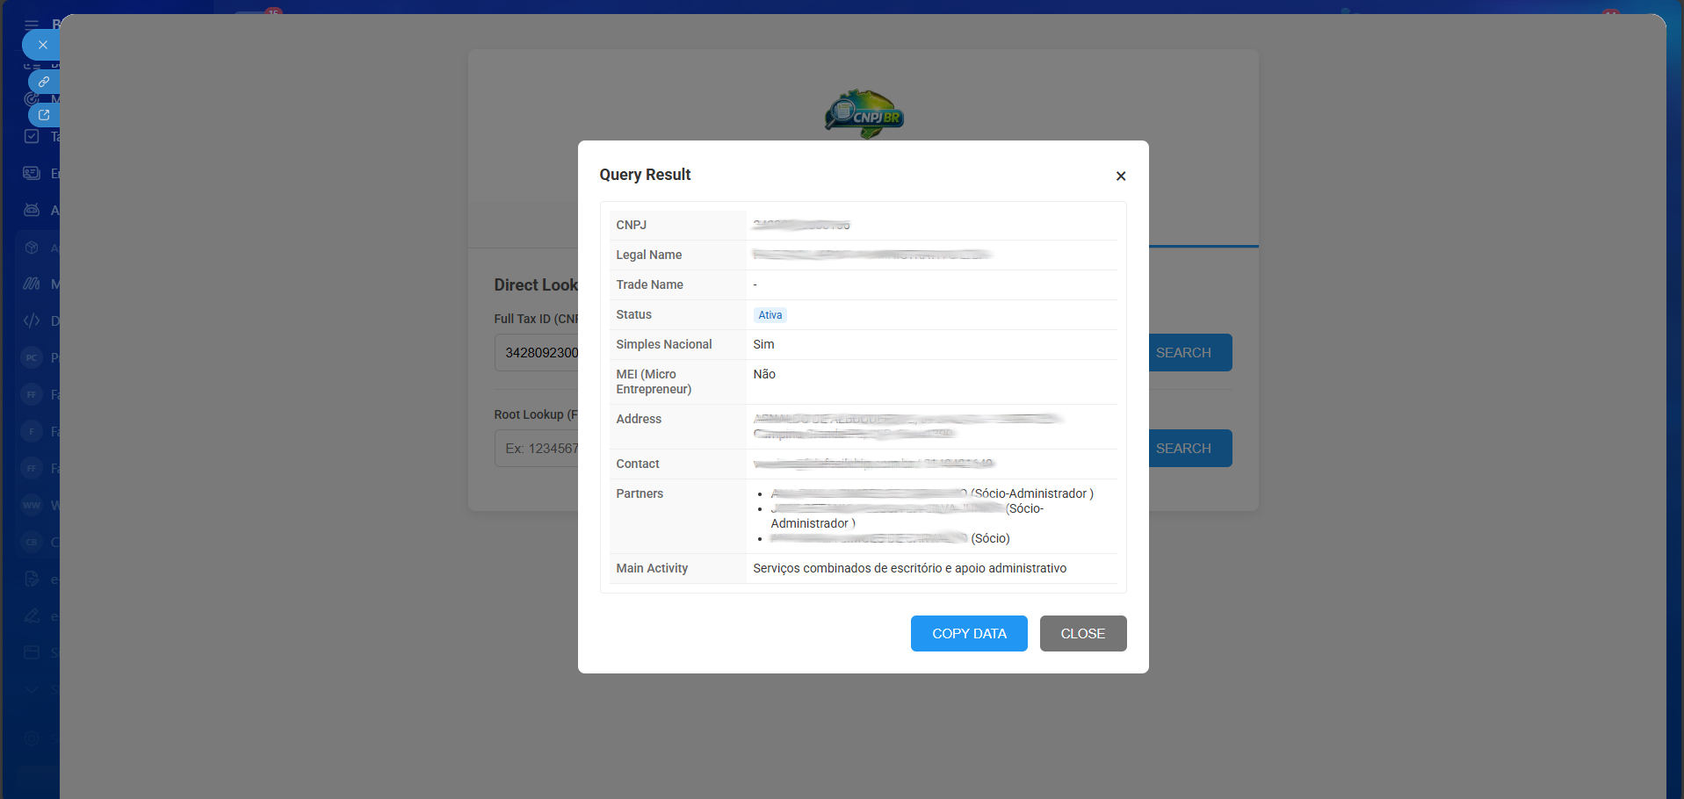Click the Root Lookup input field
The height and width of the screenshot is (799, 1684).
[538, 449]
